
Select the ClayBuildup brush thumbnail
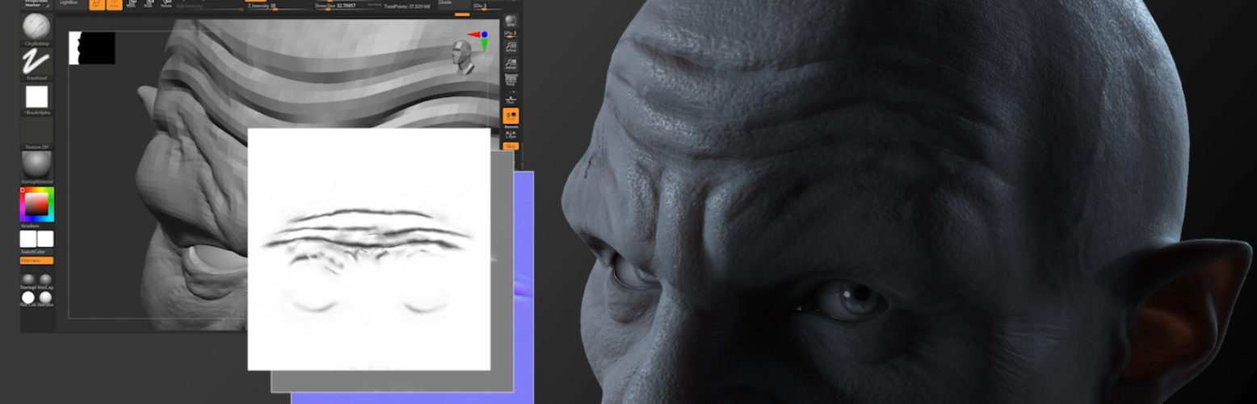pos(36,27)
